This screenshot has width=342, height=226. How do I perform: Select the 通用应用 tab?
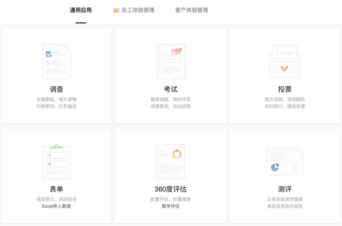81,10
